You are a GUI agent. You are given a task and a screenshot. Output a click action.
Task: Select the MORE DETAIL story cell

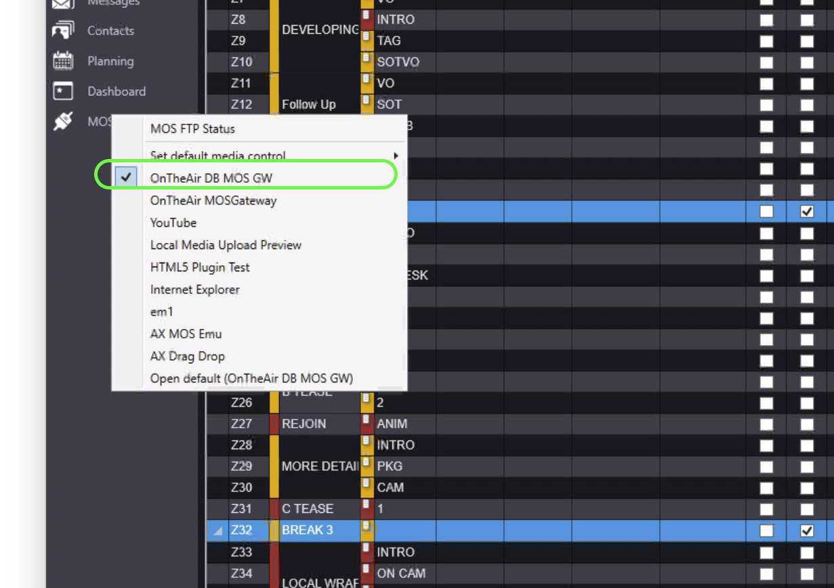(x=319, y=466)
